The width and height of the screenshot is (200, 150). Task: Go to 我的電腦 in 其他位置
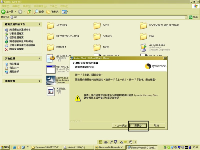click(x=14, y=64)
